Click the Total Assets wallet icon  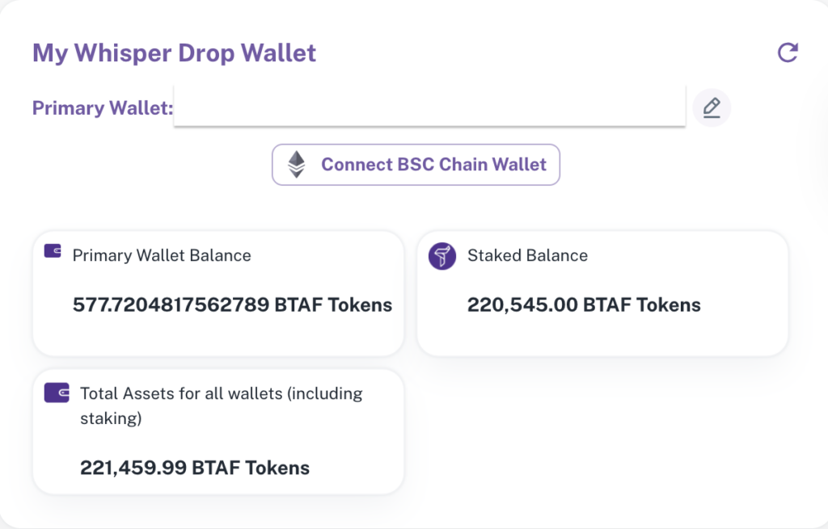(57, 393)
